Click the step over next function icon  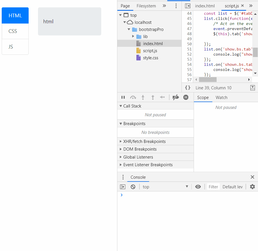(x=133, y=97)
